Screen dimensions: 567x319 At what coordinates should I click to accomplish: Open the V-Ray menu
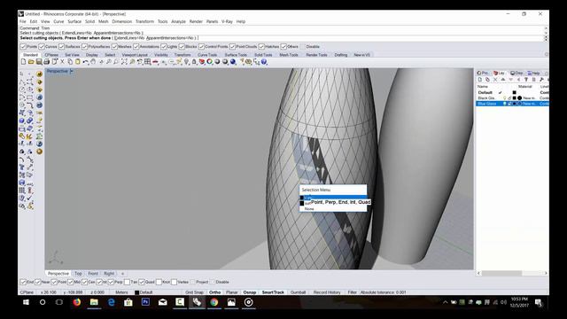227,21
